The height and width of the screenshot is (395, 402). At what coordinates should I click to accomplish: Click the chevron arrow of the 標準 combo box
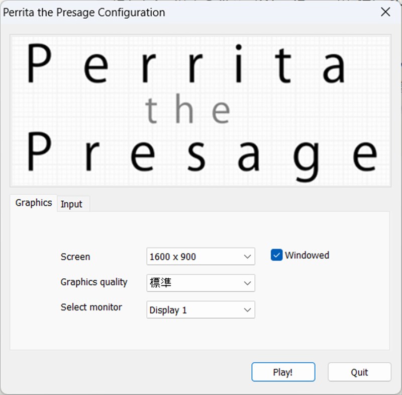click(x=247, y=283)
